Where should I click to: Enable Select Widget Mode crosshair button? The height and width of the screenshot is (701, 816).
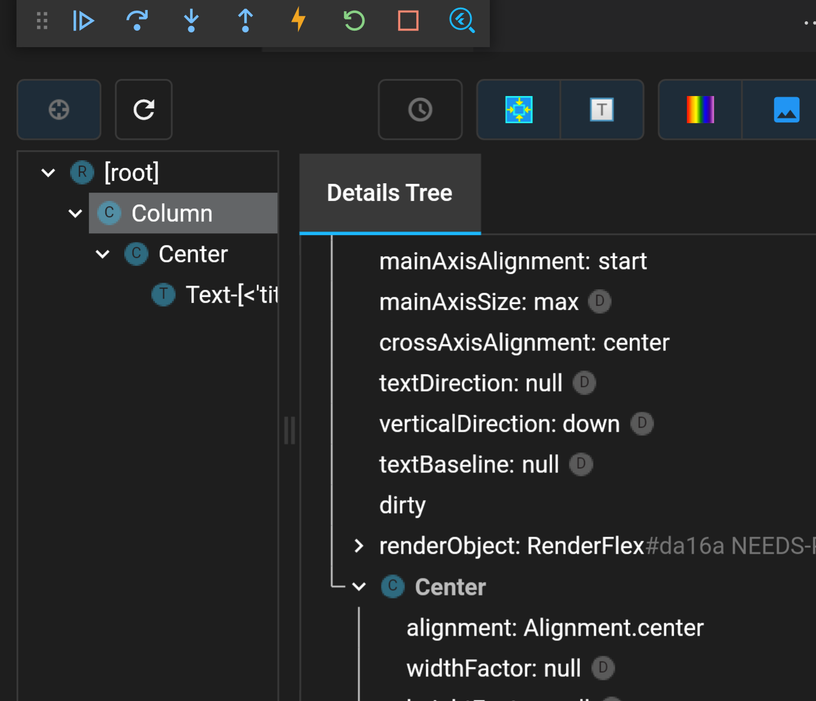[x=59, y=110]
